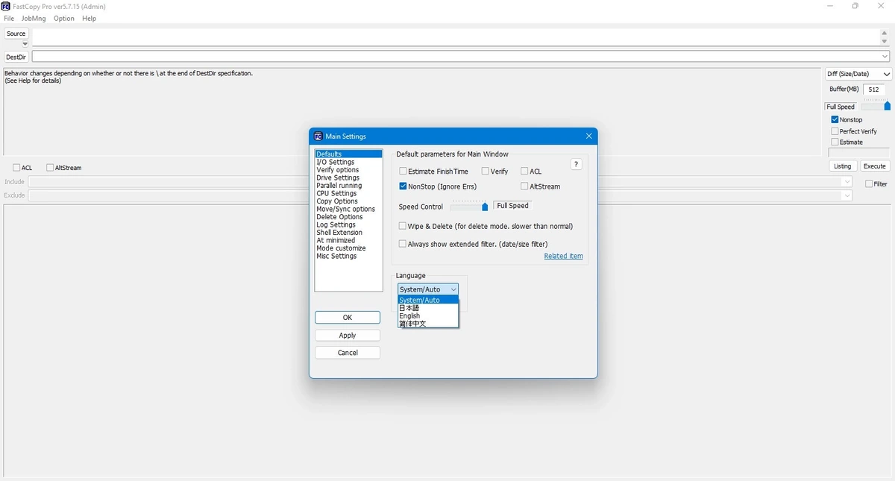
Task: Open Copy Options category
Action: (348, 201)
